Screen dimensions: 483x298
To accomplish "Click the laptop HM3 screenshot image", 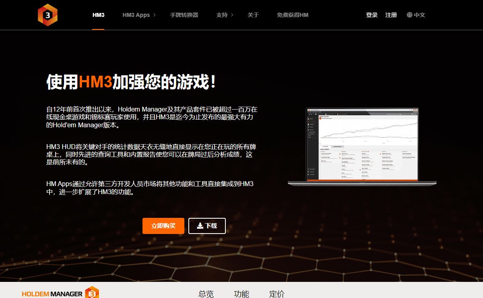I will point(362,147).
